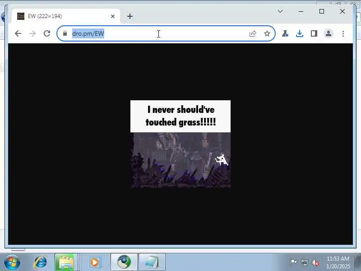Open a new browser tab
The width and height of the screenshot is (361, 271).
coord(130,16)
